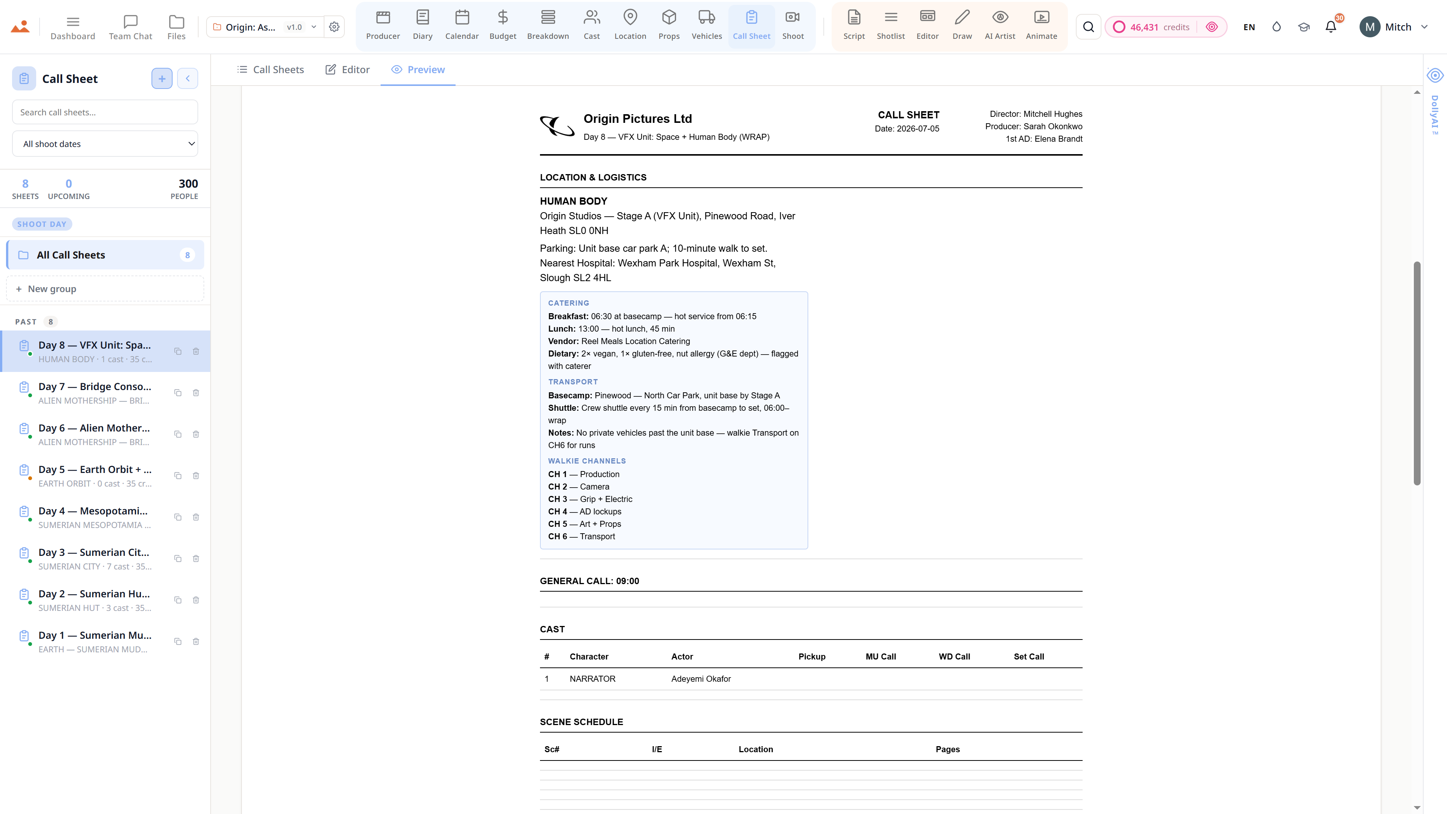The image size is (1447, 814).
Task: Open the All shoot dates dropdown
Action: (105, 144)
